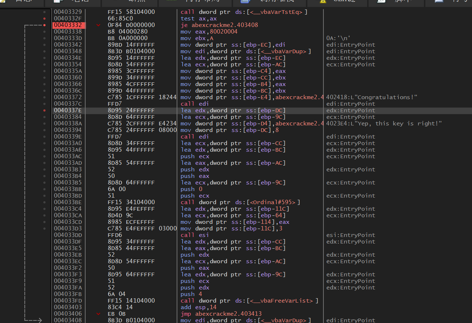Select the je abexcrackme2.403408 instruction
Viewport: 472px width, 323px height.
[x=219, y=25]
